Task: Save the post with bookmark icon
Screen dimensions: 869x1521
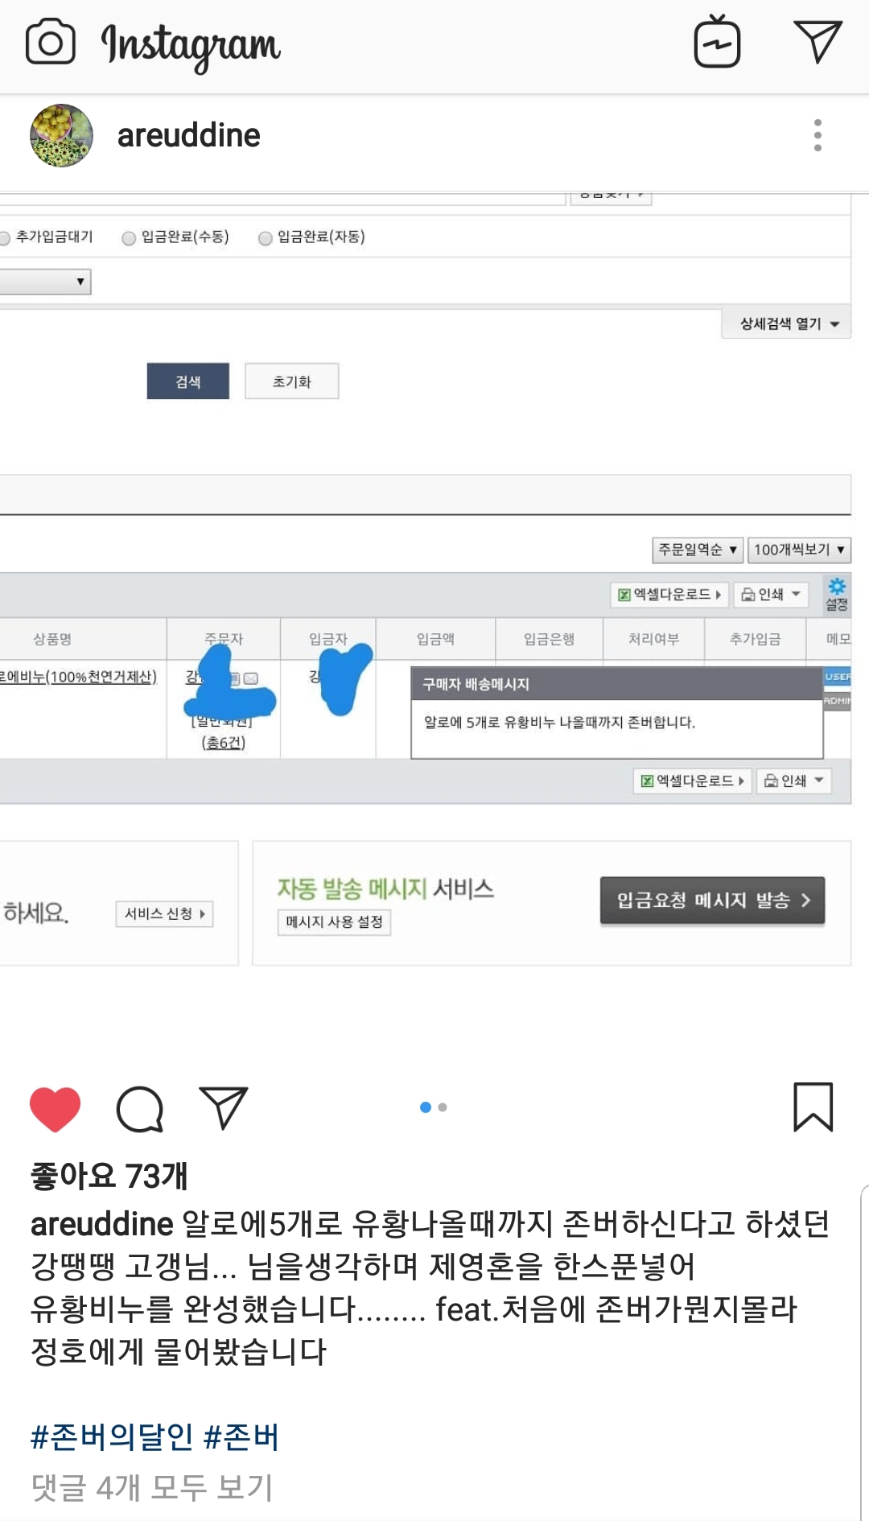Action: coord(813,1107)
